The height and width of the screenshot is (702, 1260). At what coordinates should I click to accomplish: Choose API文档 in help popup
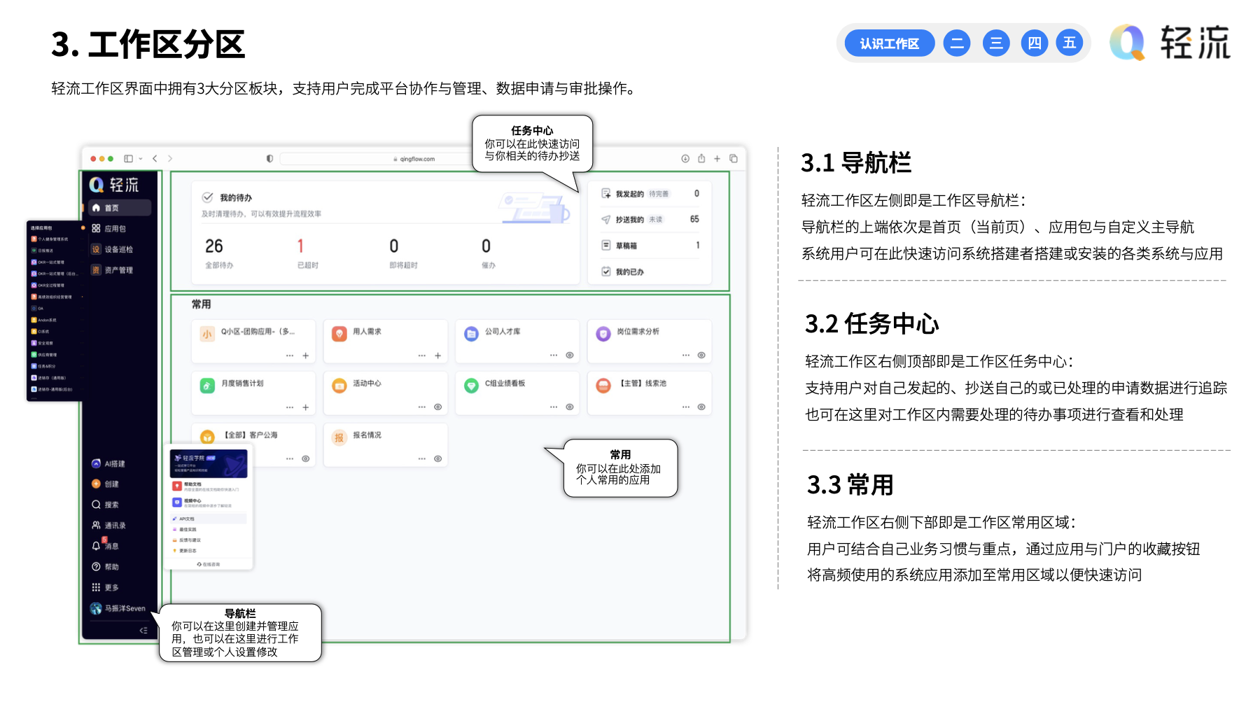(208, 519)
